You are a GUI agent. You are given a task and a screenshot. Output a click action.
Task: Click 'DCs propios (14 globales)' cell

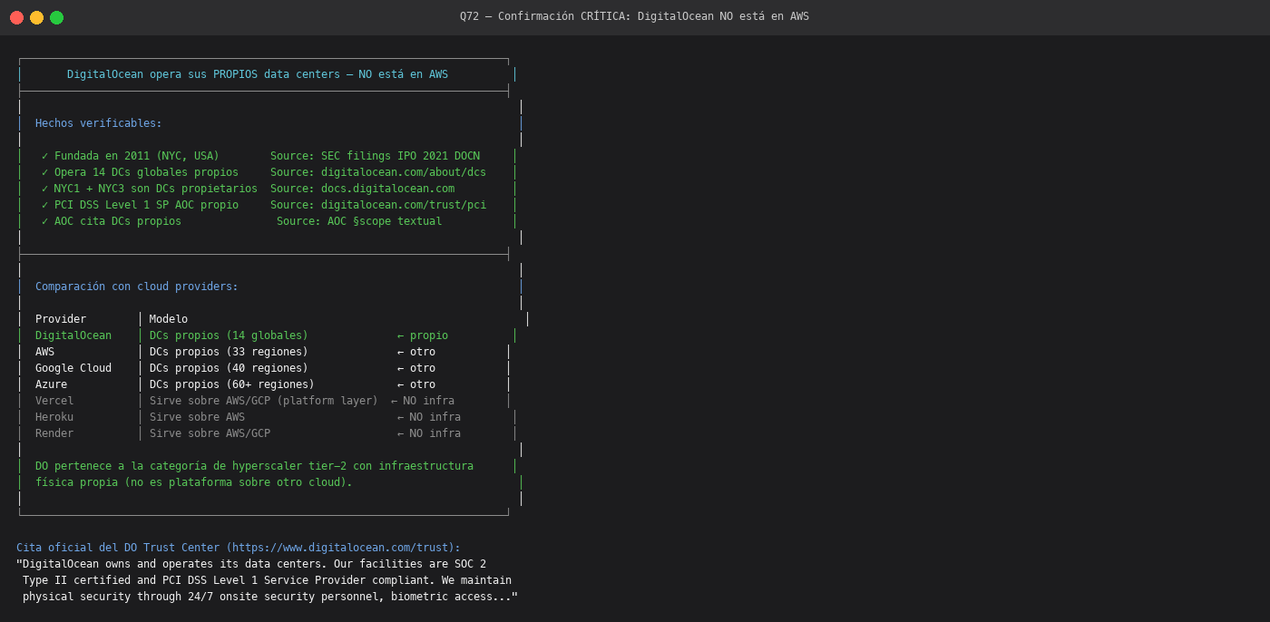point(229,335)
